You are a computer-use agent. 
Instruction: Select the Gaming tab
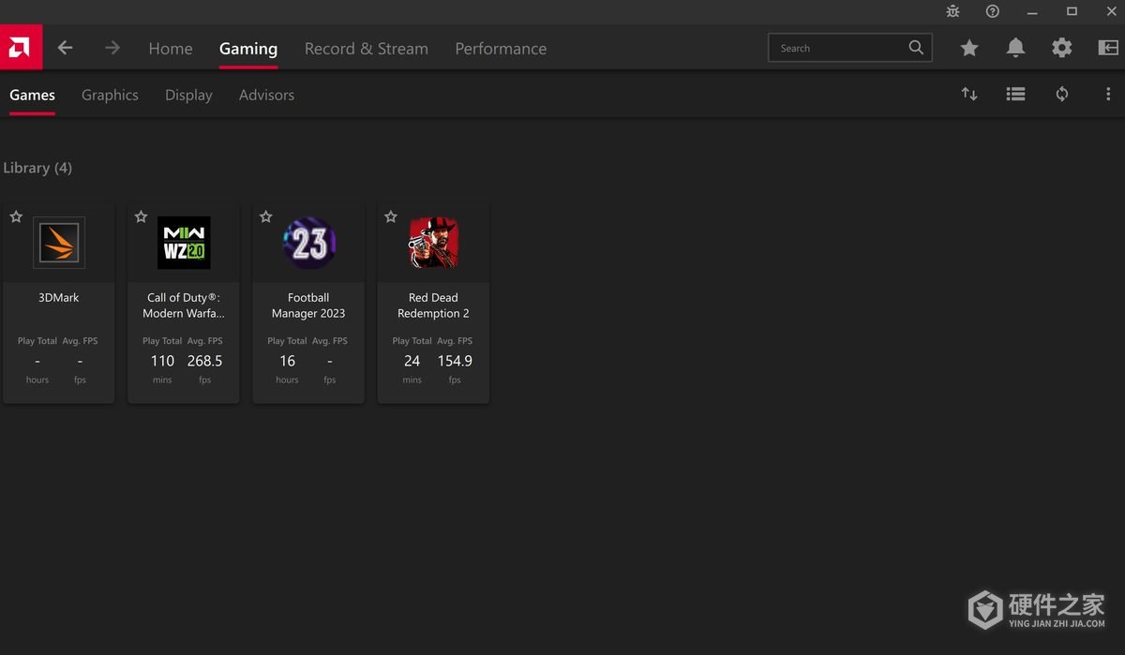tap(248, 49)
